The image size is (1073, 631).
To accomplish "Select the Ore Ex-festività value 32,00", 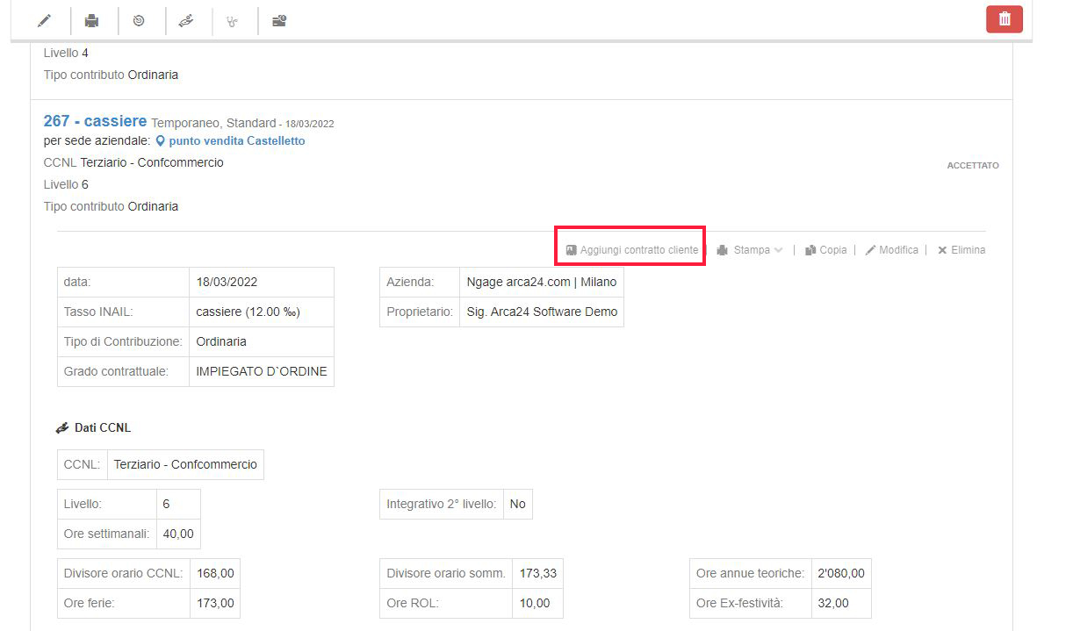I will coord(842,604).
